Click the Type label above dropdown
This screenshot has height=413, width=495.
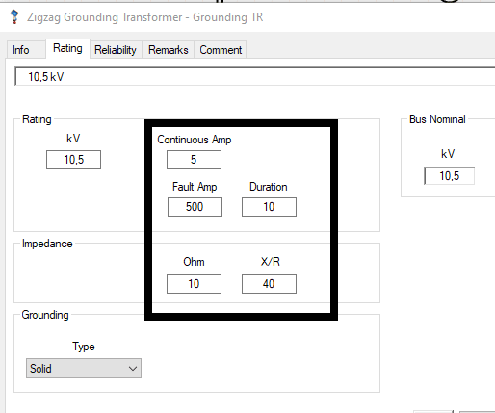click(84, 347)
